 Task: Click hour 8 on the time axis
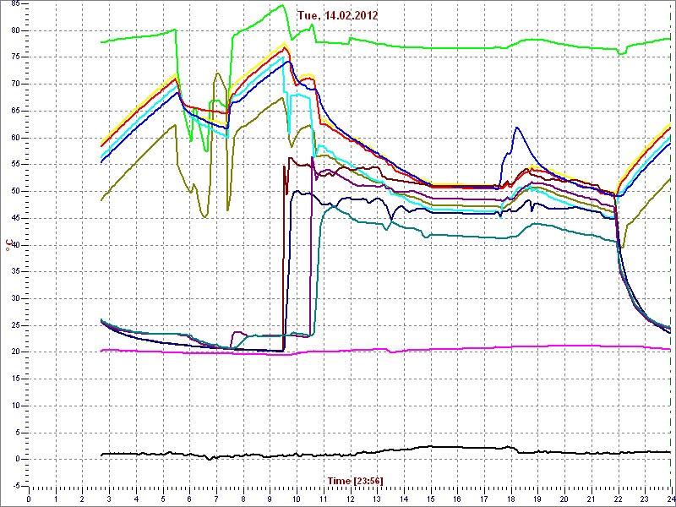coord(243,499)
